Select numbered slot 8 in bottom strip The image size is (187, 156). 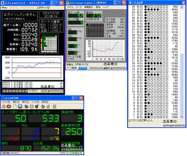coord(27,91)
